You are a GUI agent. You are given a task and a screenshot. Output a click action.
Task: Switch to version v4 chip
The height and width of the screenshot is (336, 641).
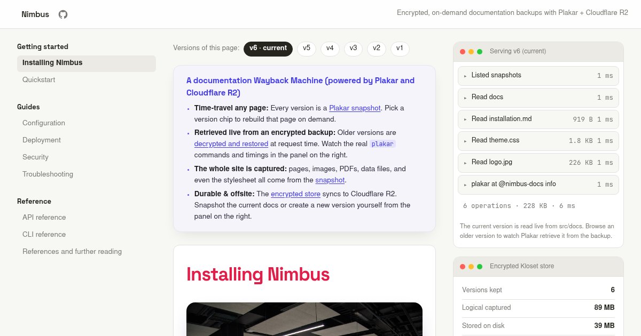point(330,49)
